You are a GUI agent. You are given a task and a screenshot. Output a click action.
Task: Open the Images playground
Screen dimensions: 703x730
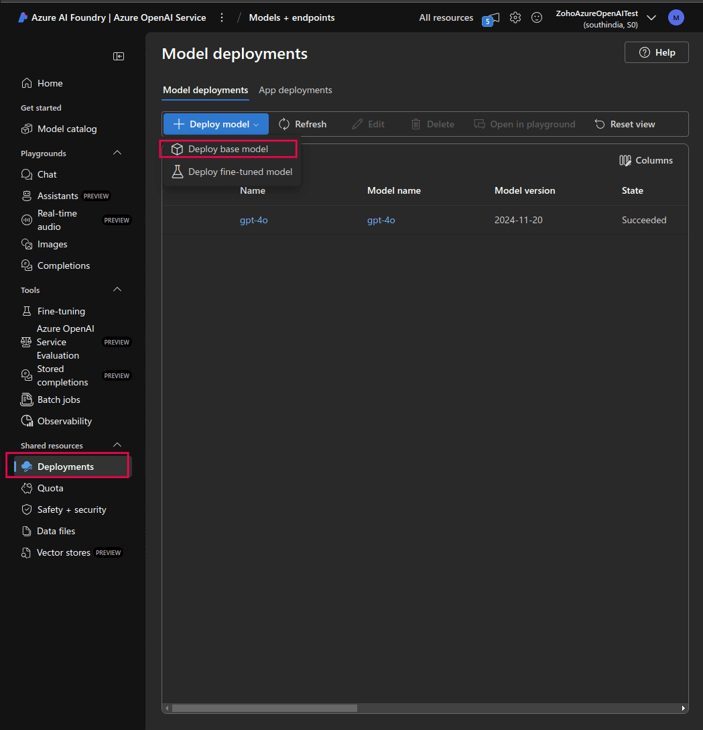tap(48, 244)
